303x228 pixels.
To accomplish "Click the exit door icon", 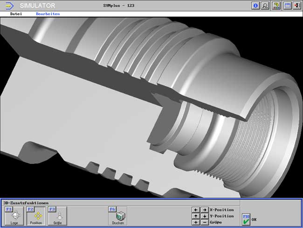I will [x=297, y=6].
